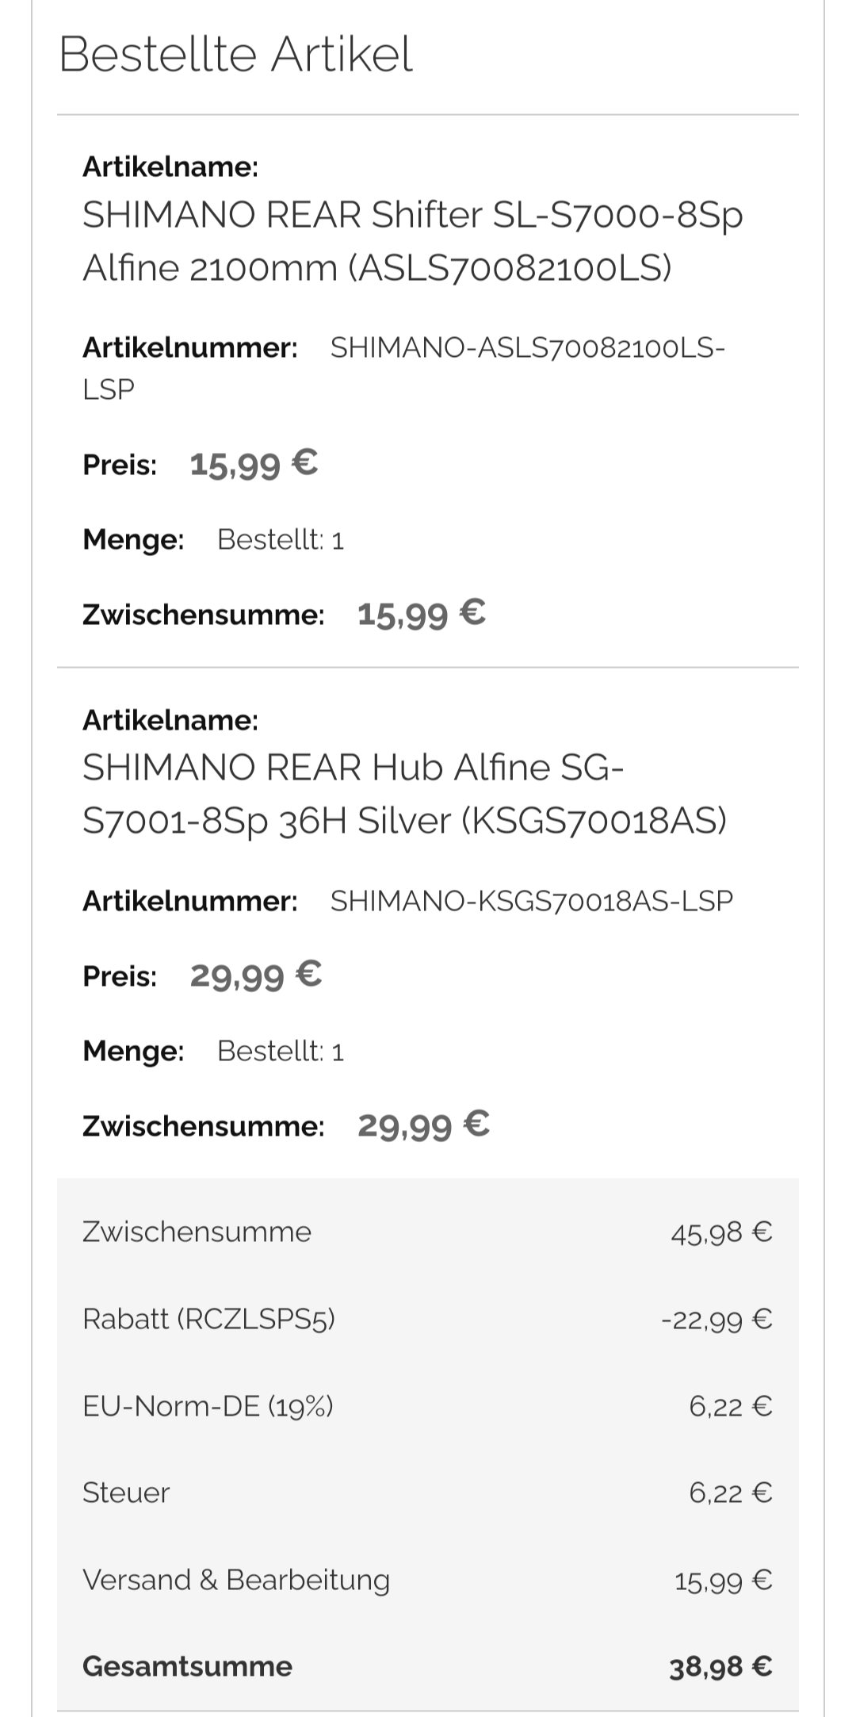Image resolution: width=856 pixels, height=1717 pixels.
Task: Click the hub's Zwischensumme amount 29,99 €
Action: tap(423, 1125)
